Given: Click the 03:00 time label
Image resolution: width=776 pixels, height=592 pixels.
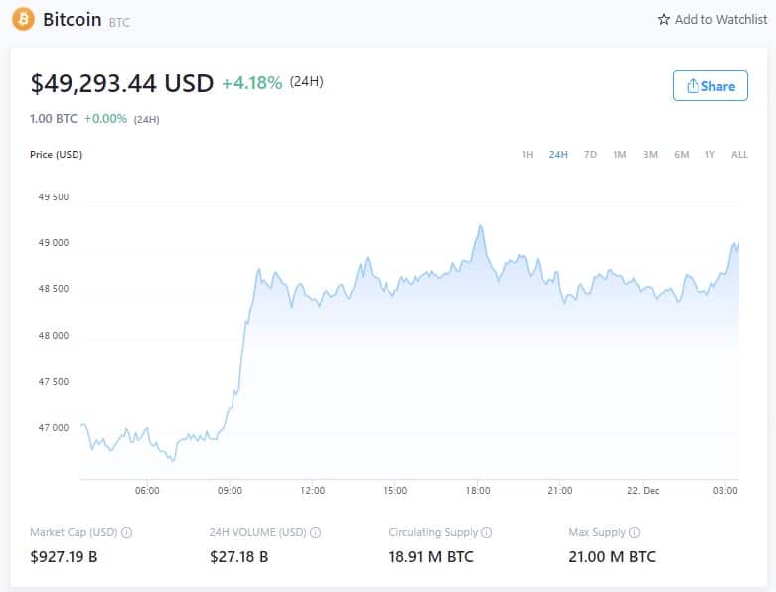Looking at the screenshot, I should coord(725,490).
